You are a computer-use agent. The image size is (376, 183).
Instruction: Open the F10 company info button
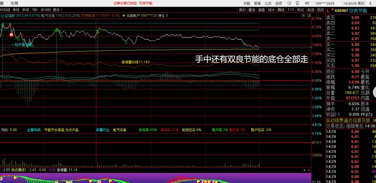coord(291,10)
